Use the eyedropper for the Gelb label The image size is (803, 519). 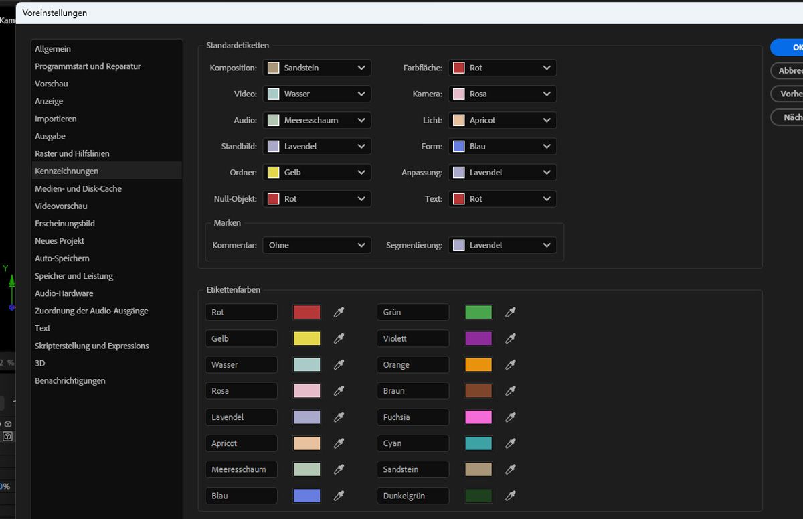[339, 338]
